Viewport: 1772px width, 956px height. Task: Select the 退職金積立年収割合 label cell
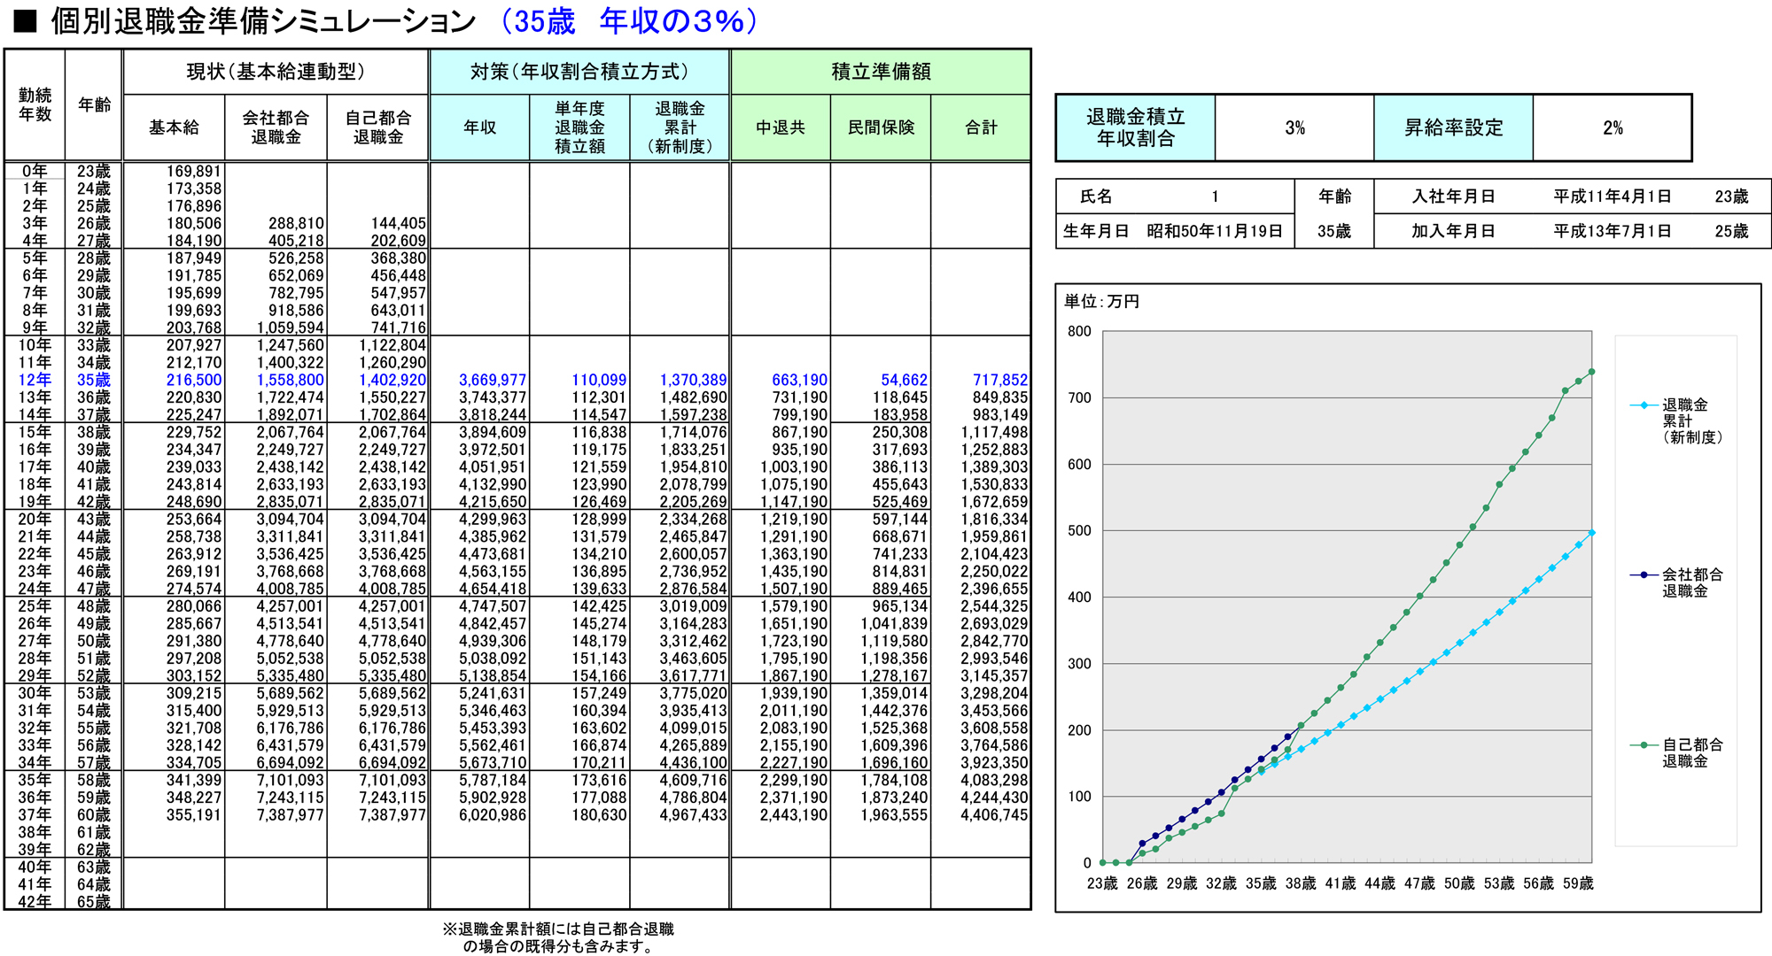click(1135, 127)
